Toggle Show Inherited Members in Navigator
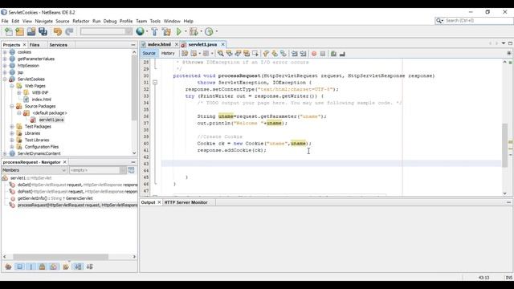This screenshot has width=514, height=289. click(x=8, y=267)
